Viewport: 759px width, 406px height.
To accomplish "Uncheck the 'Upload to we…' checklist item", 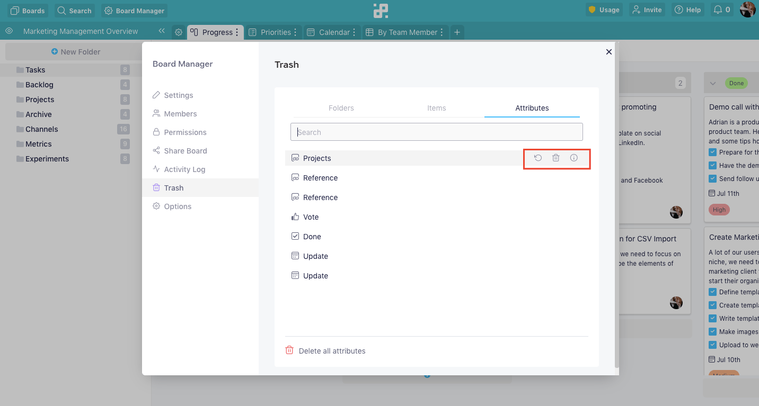I will (713, 345).
